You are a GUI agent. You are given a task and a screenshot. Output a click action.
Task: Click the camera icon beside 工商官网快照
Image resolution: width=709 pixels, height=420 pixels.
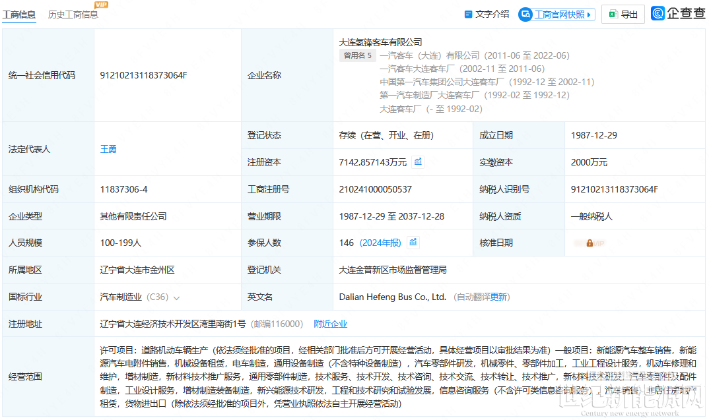click(525, 14)
